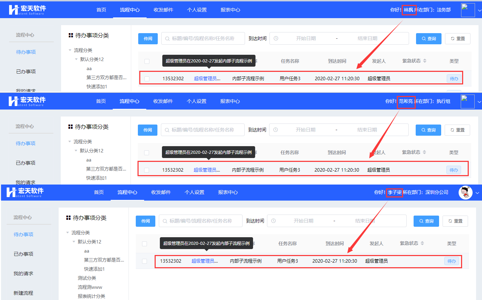
Task: Select the 测试分类 category in the tree
Action: click(87, 278)
